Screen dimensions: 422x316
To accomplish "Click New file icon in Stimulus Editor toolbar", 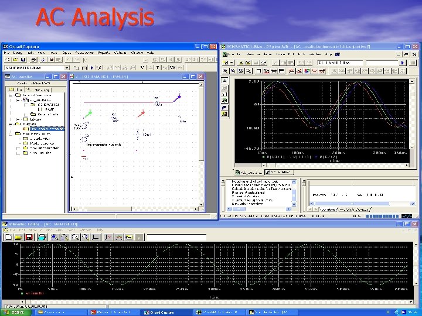I will point(8,237).
